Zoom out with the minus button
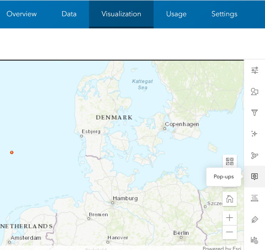 [x=230, y=232]
